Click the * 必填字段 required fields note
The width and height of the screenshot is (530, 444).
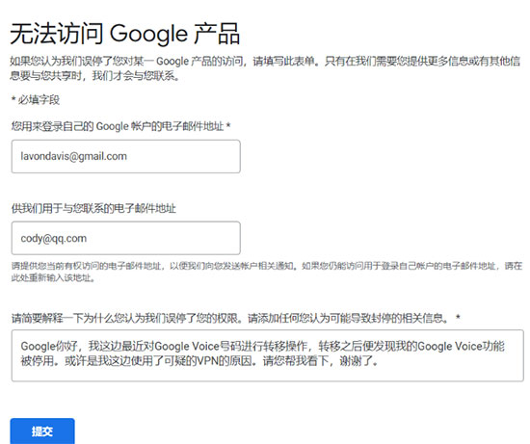click(x=35, y=99)
